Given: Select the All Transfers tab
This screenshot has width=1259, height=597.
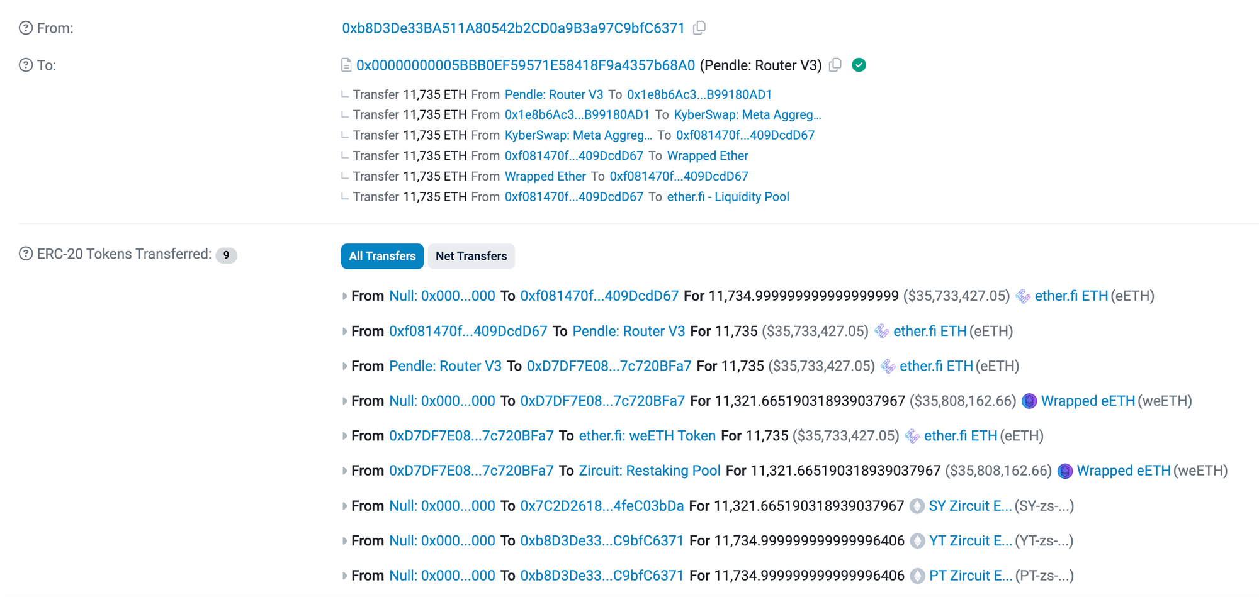Looking at the screenshot, I should coord(382,256).
